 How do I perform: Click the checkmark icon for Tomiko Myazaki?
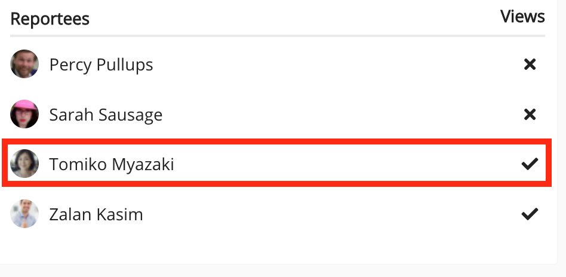tap(530, 164)
